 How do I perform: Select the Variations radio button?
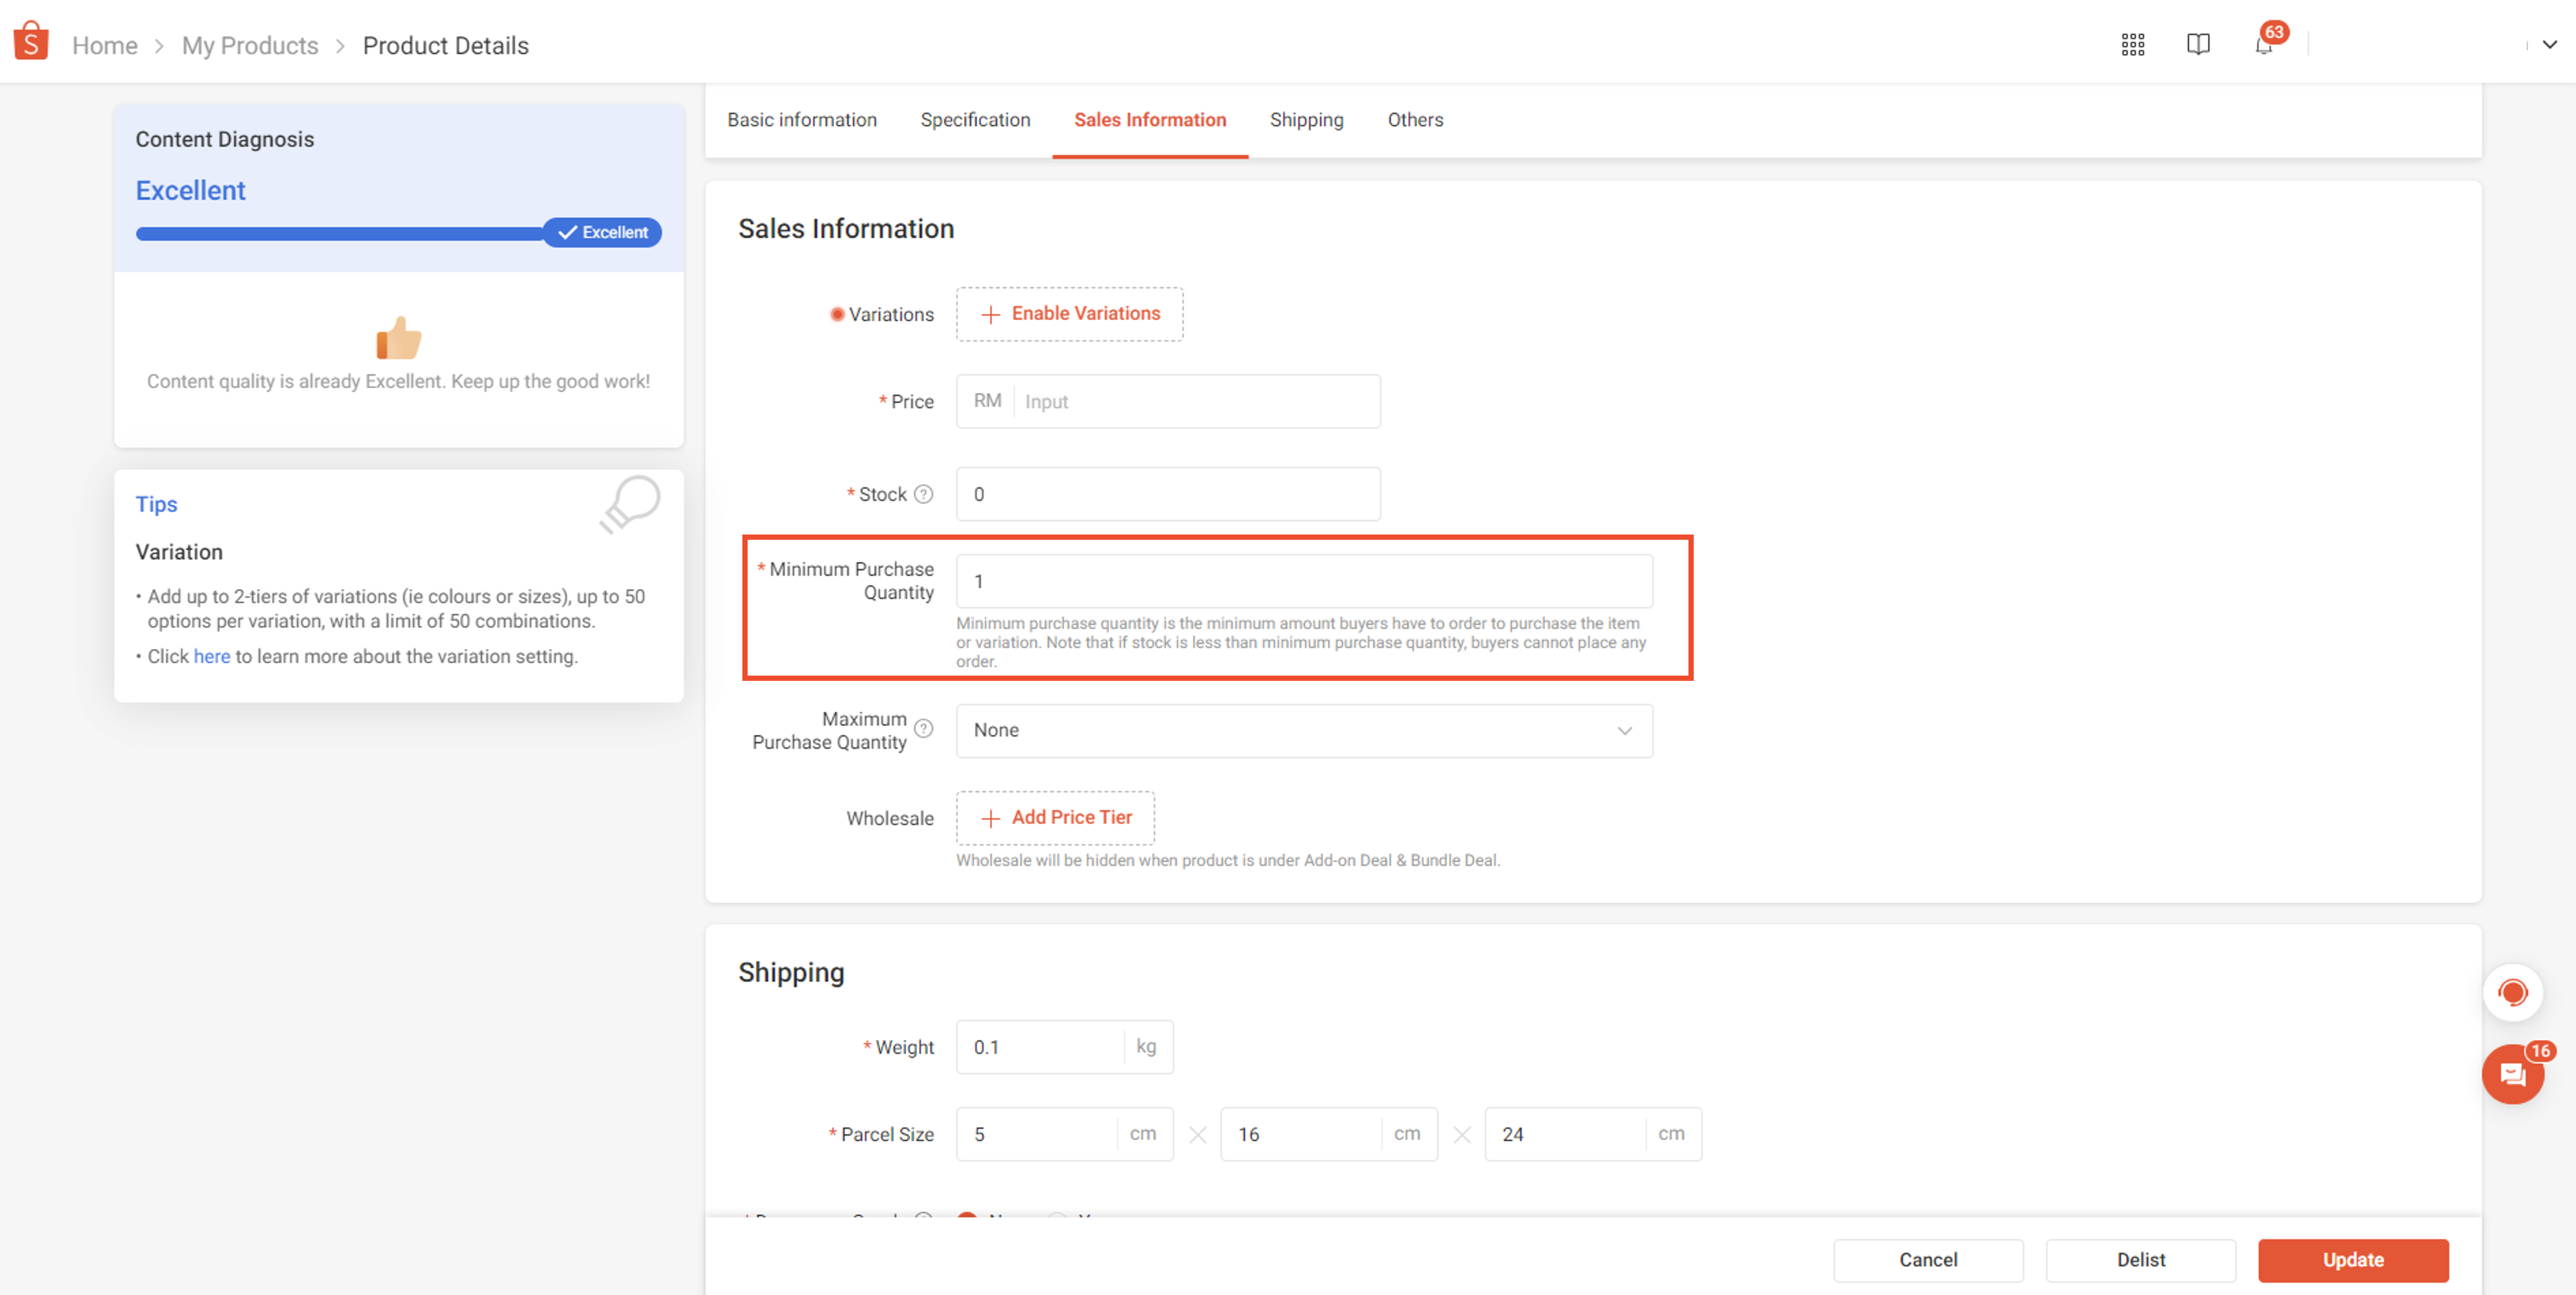tap(837, 314)
